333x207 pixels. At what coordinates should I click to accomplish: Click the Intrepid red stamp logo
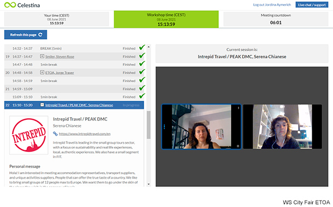(x=29, y=135)
